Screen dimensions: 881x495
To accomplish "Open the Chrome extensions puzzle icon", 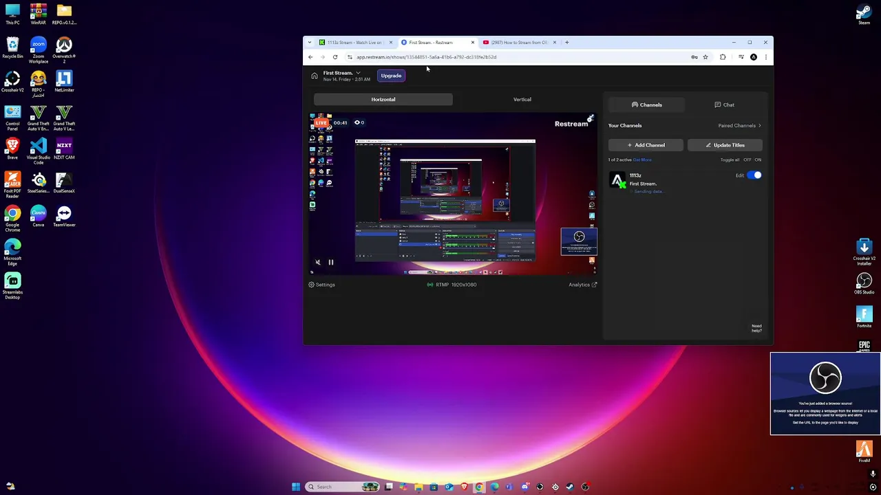I will 723,57.
